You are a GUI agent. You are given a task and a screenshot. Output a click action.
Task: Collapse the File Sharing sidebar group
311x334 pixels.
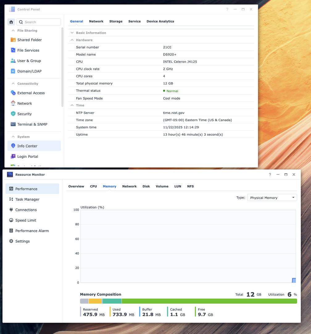pyautogui.click(x=13, y=30)
